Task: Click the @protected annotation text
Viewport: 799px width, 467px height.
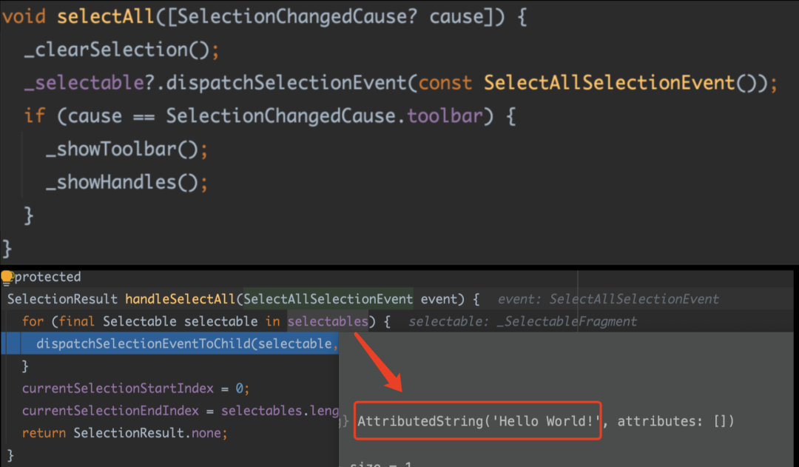Action: pyautogui.click(x=47, y=277)
